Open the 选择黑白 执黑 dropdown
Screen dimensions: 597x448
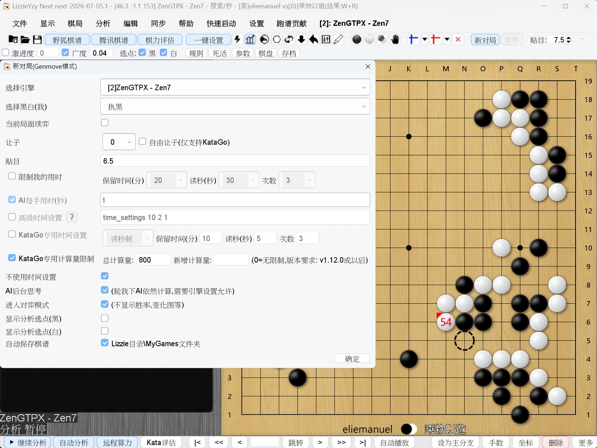235,106
